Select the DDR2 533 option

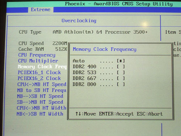[99, 73]
